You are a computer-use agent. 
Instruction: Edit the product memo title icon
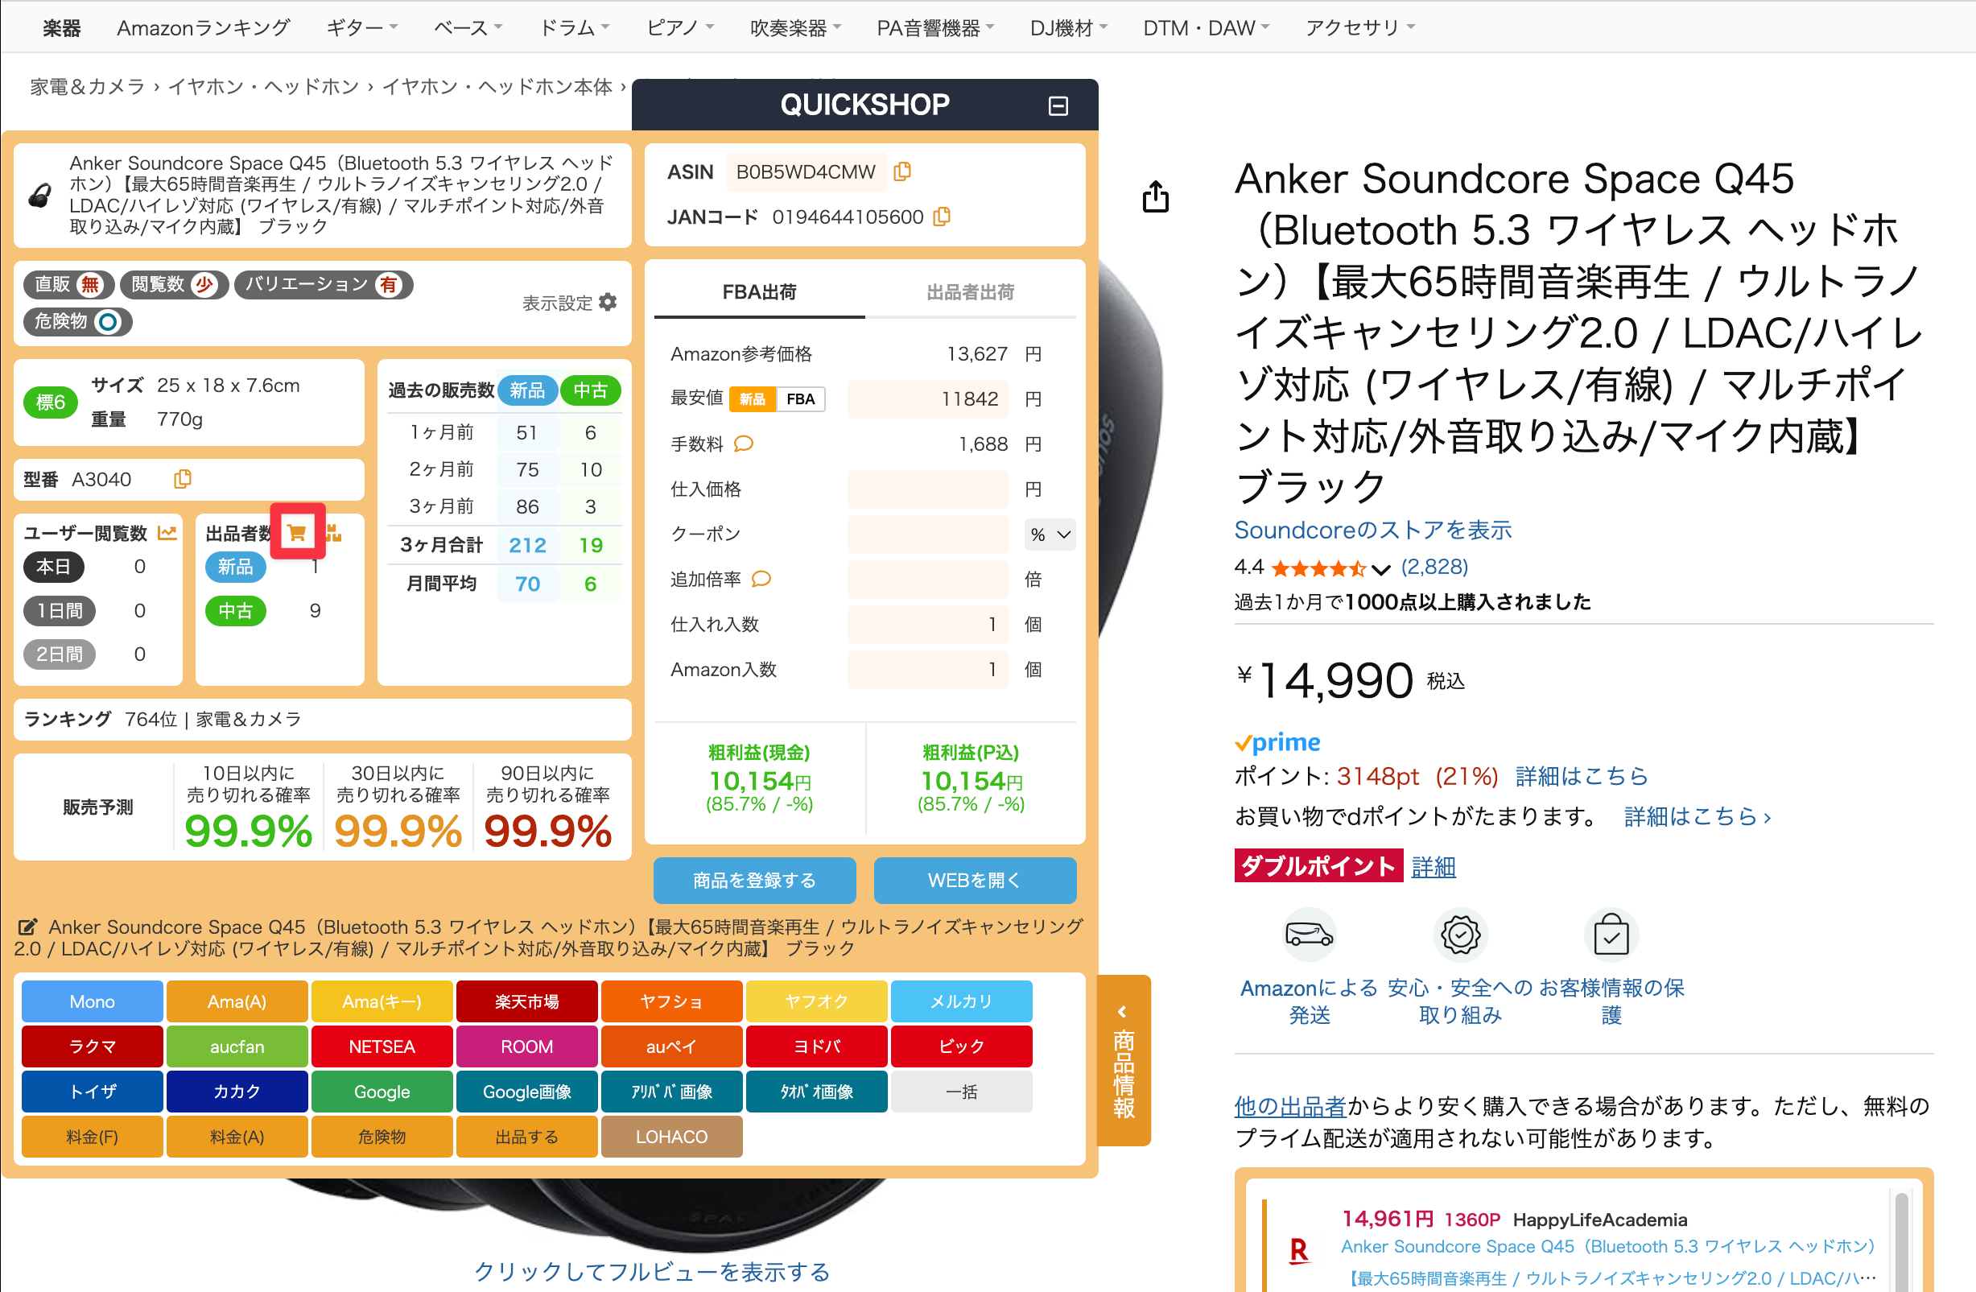(27, 927)
